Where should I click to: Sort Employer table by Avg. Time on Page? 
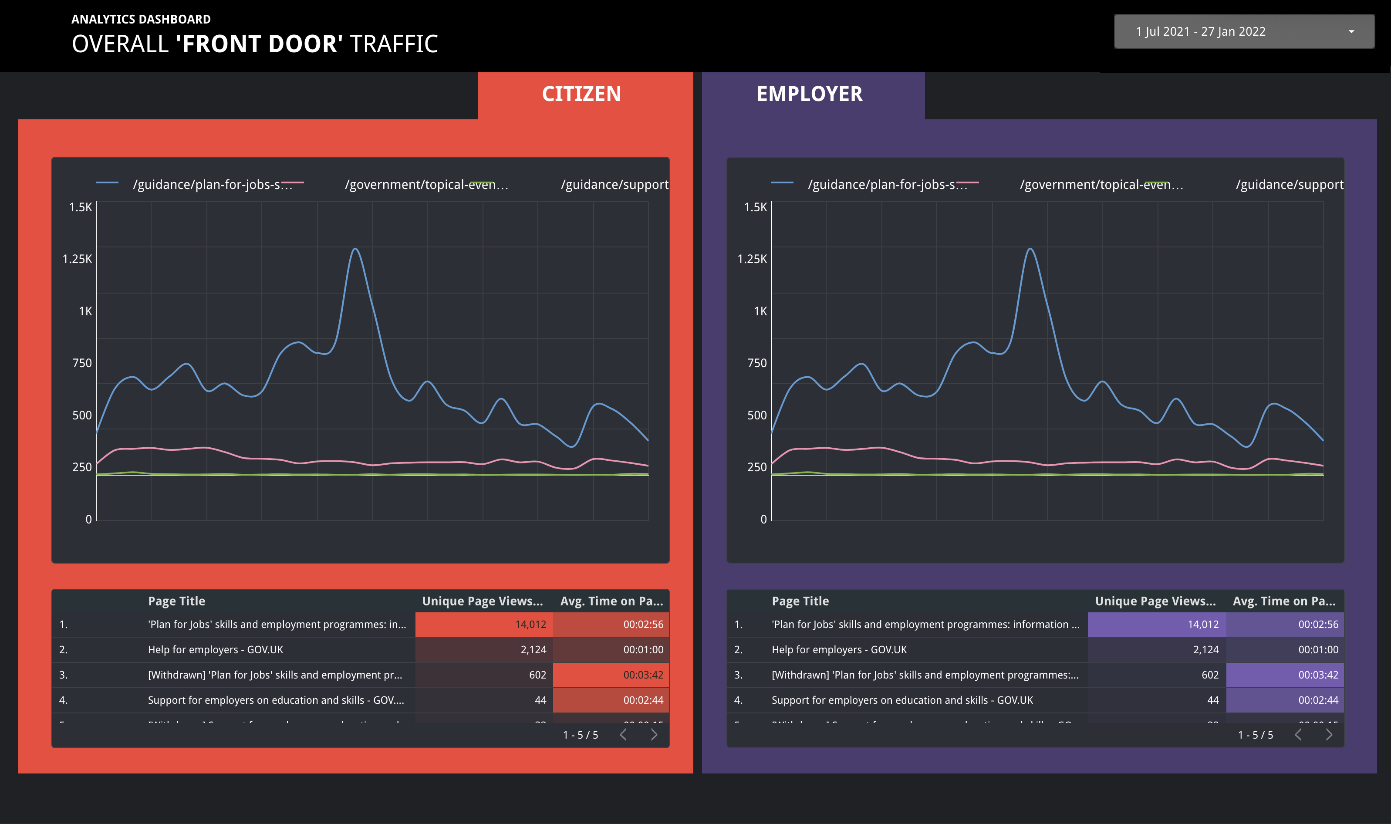pyautogui.click(x=1283, y=601)
